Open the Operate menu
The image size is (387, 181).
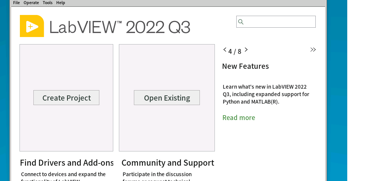(31, 3)
